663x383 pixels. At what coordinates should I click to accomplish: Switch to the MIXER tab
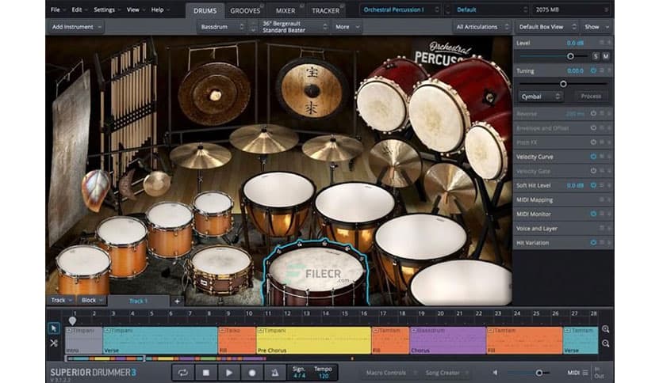[x=286, y=11]
